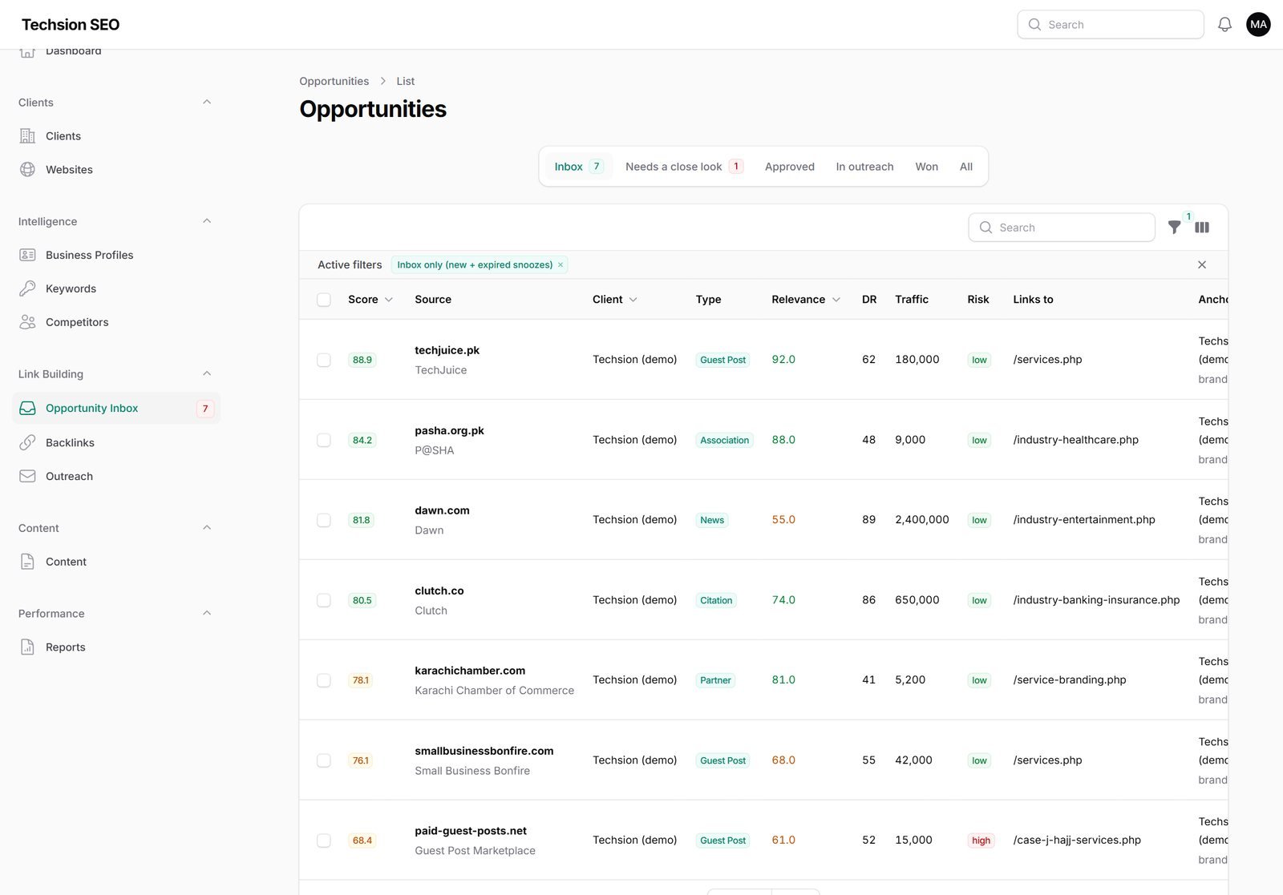The image size is (1283, 895).
Task: Check the select-all rows checkbox
Action: point(324,300)
